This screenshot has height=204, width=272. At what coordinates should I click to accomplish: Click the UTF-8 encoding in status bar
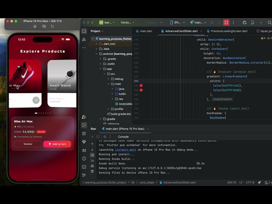(250, 182)
